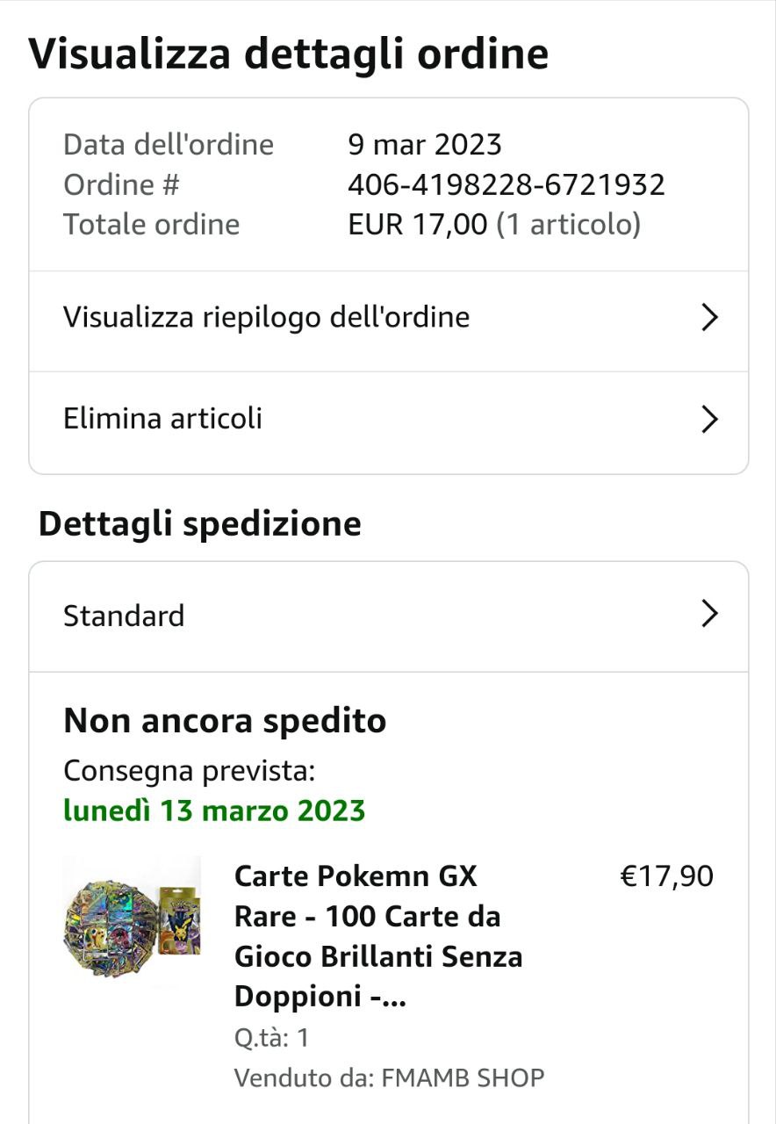776x1124 pixels.
Task: Click the item price €17,90
Action: pyautogui.click(x=666, y=876)
